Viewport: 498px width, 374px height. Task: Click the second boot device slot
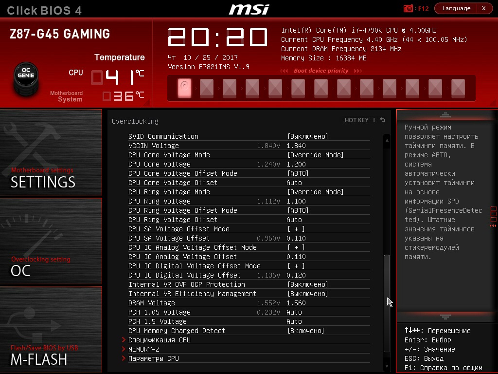click(207, 88)
